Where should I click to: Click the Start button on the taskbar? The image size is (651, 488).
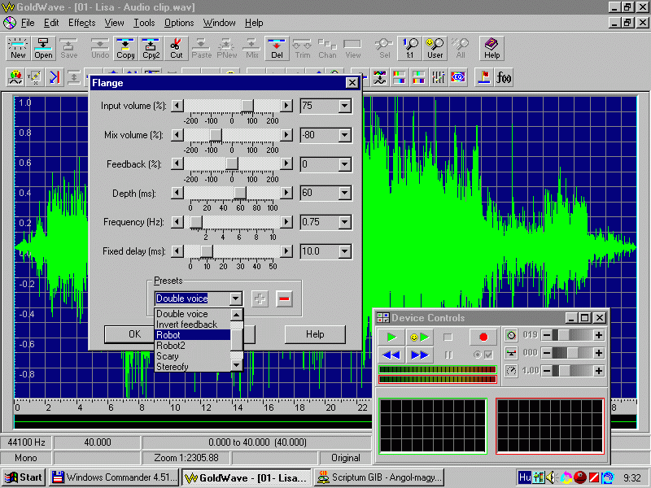pyautogui.click(x=24, y=477)
